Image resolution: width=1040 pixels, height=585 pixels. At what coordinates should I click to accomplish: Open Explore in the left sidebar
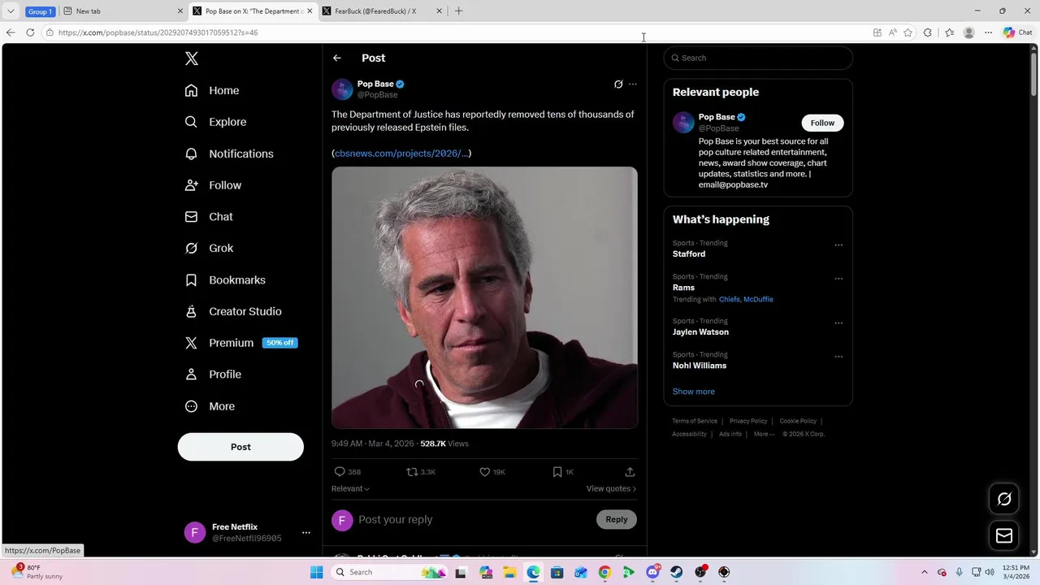(215, 122)
